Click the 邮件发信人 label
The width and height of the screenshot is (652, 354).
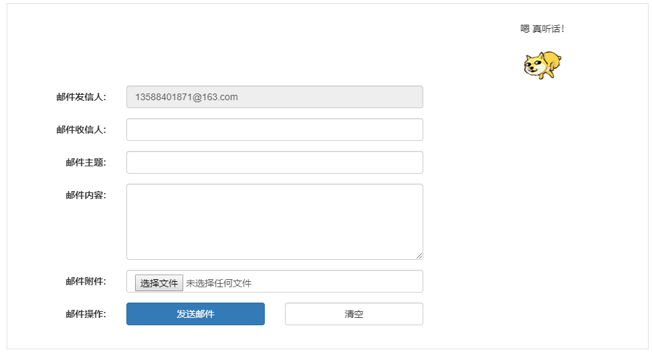[82, 98]
